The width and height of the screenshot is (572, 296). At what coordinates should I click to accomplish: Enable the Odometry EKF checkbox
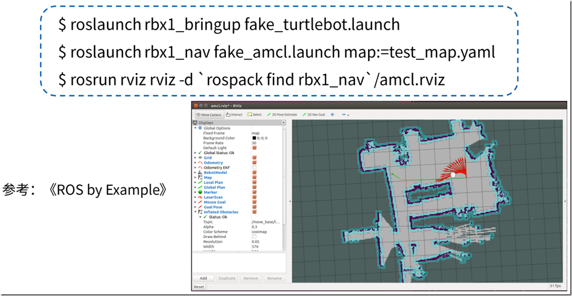254,168
